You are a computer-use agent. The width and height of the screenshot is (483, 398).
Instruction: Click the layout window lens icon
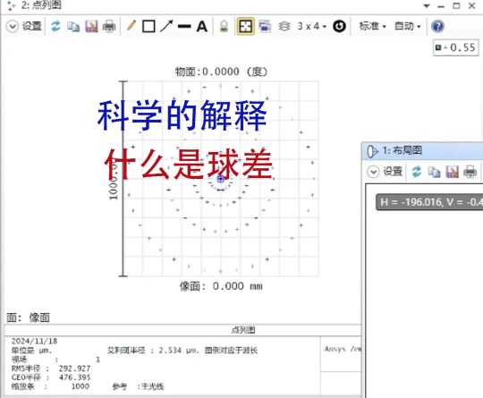(x=372, y=151)
